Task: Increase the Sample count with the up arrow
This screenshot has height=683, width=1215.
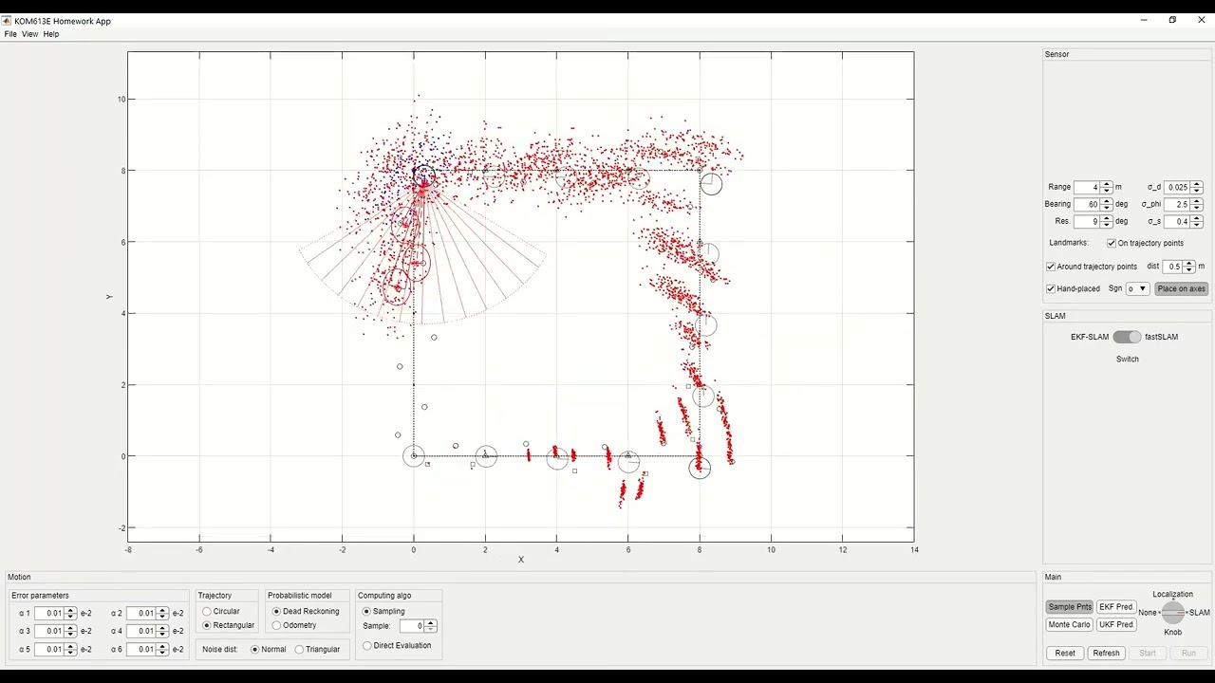Action: point(431,623)
